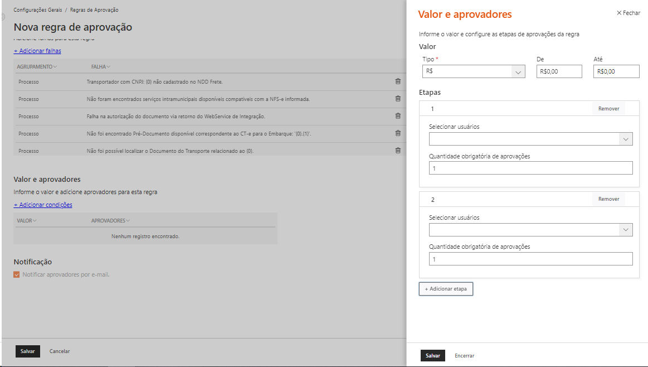
Task: Delete the 'Não foram encontrados serviços intramunicipais' row
Action: (x=397, y=99)
